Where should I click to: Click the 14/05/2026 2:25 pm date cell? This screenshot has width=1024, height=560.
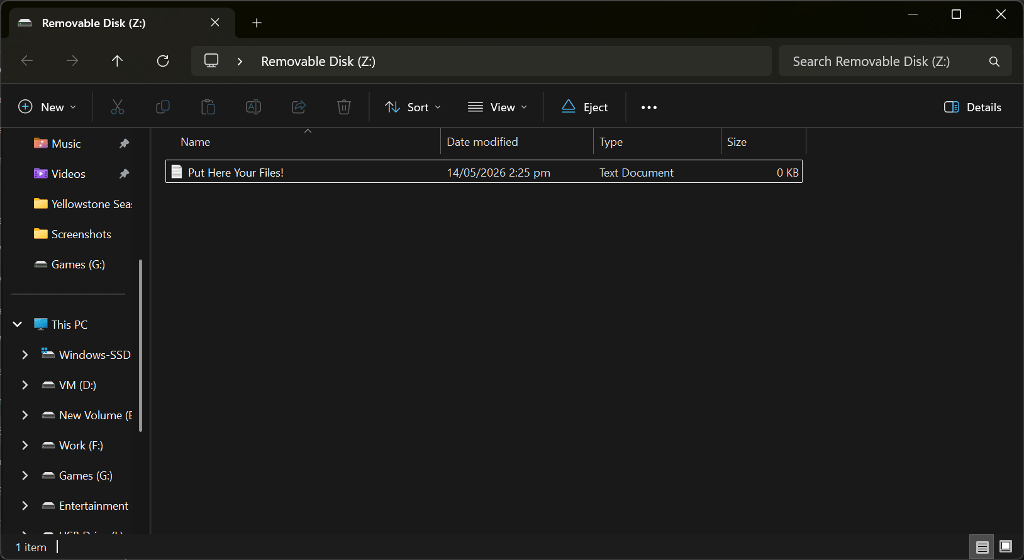coord(498,172)
